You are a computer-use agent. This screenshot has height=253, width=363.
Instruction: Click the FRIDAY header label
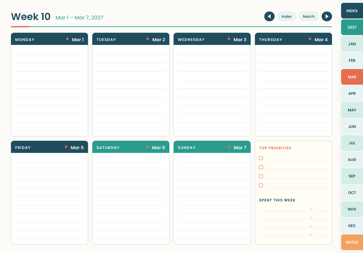23,148
